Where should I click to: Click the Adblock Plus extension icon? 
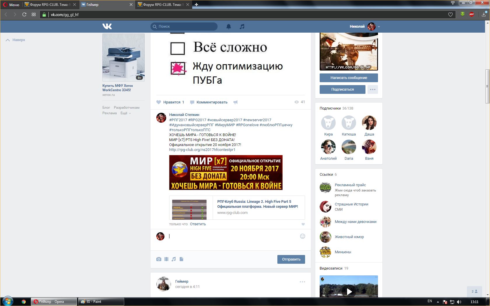coord(472,14)
